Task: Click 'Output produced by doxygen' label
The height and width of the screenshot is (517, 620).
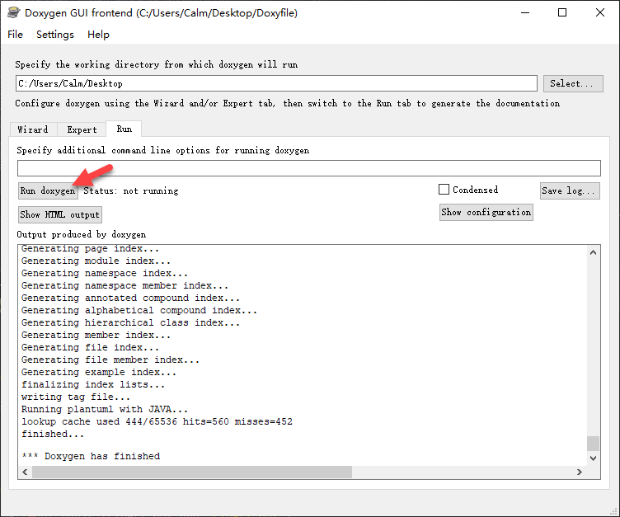Action: (x=81, y=234)
